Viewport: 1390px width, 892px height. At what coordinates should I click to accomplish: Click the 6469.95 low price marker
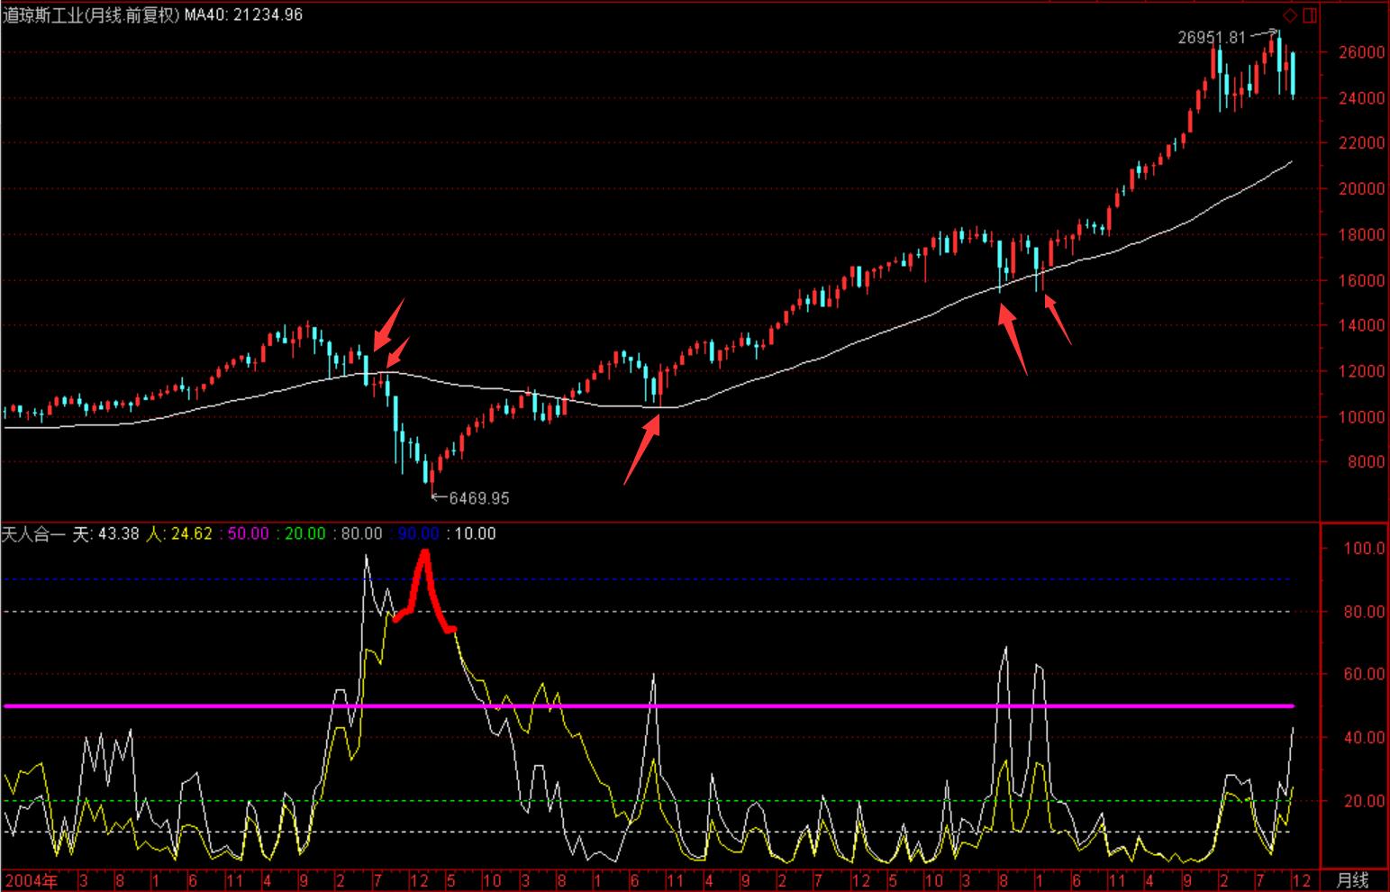click(x=478, y=498)
